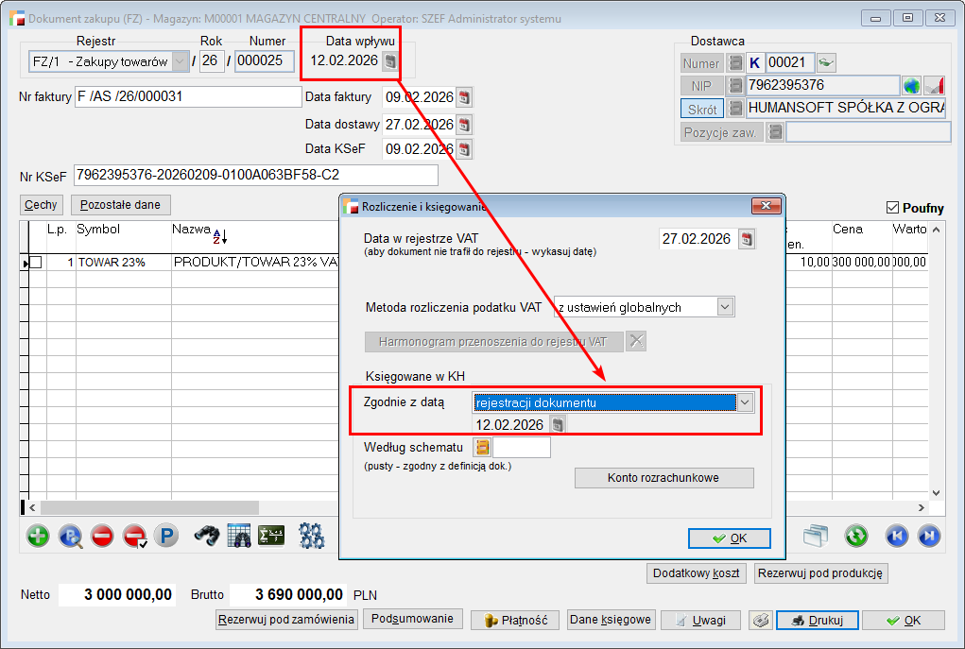Click the green plus add item icon
Image resolution: width=965 pixels, height=649 pixels.
tap(38, 537)
